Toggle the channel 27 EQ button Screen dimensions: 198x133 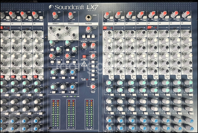coord(134,77)
